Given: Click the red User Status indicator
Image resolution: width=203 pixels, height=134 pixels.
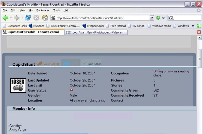Looking at the screenshot, I should [71, 90].
